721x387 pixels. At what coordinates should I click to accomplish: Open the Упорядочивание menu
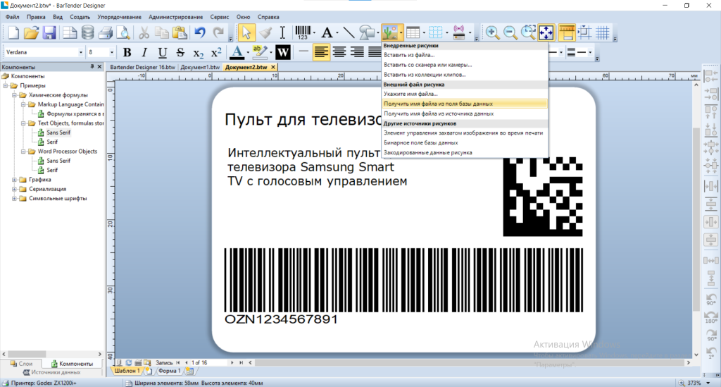coord(119,17)
